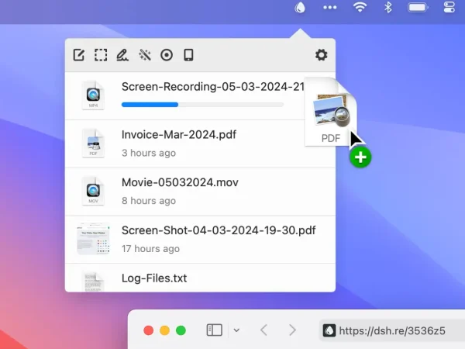Click the upload progress bar
Screen dimensions: 465x349
202,105
